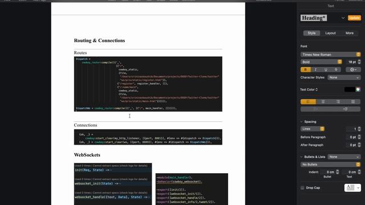Image resolution: width=365 pixels, height=205 pixels.
Task: Adjust the 18 pt font size stepper
Action: click(359, 62)
